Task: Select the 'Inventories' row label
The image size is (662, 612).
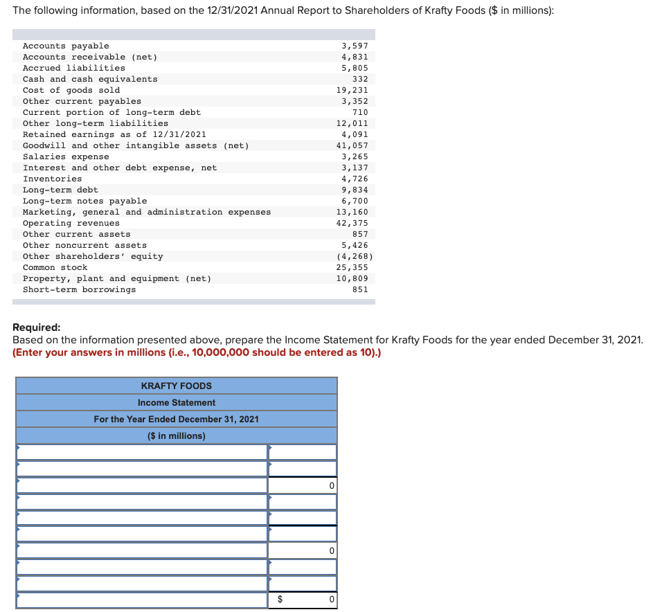Action: point(53,179)
